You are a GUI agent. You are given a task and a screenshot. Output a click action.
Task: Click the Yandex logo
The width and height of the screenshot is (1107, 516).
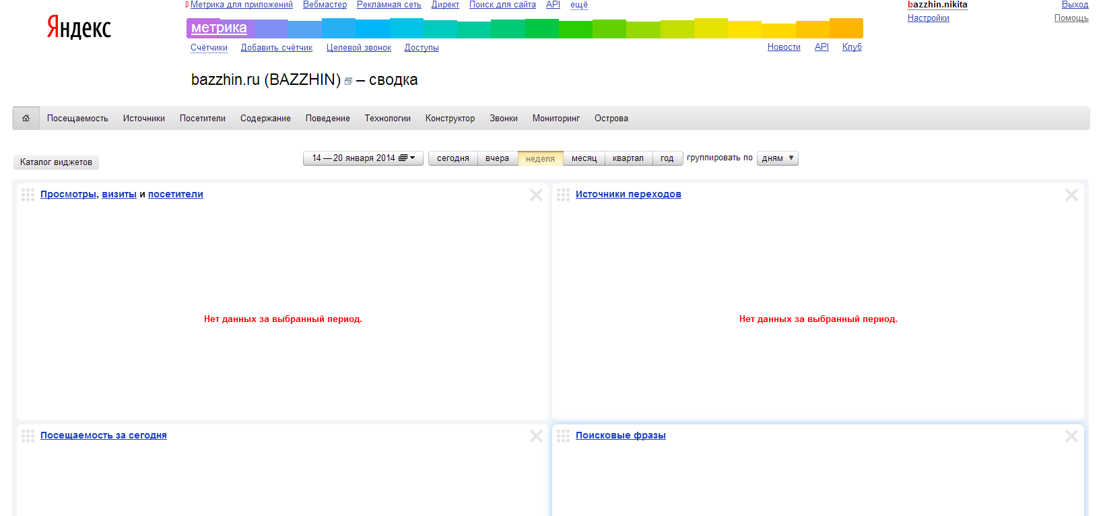pyautogui.click(x=79, y=28)
